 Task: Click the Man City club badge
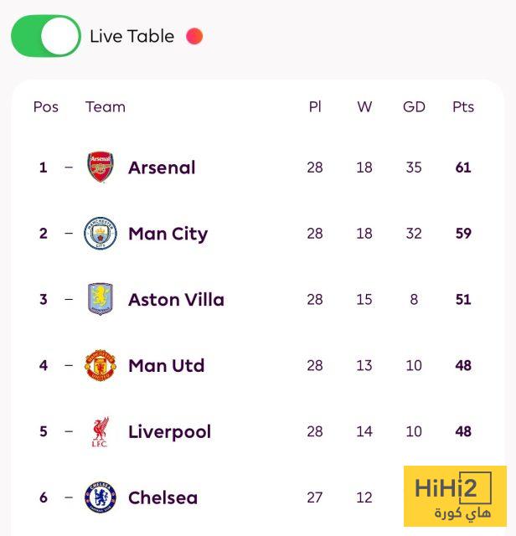(101, 234)
